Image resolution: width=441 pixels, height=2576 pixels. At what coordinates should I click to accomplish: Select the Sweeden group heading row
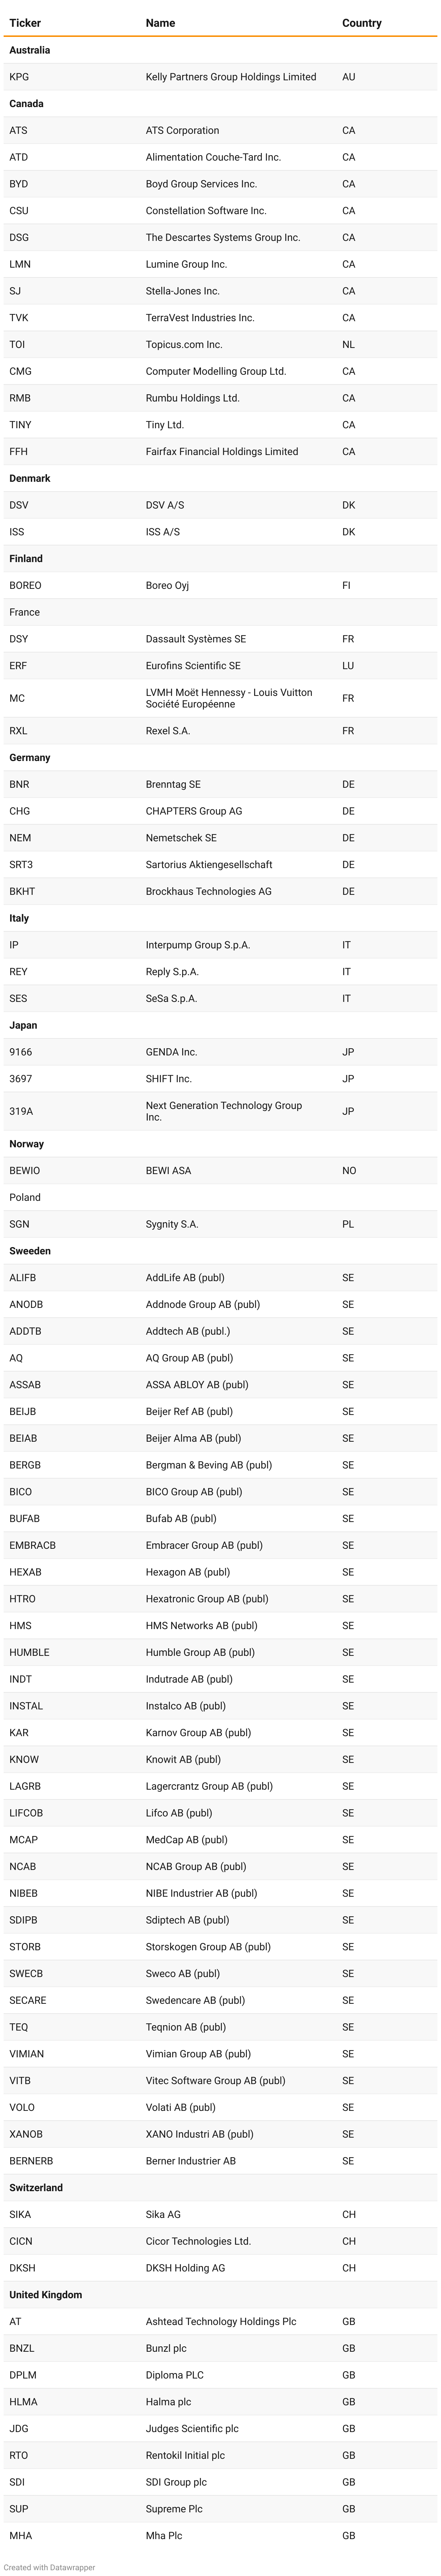(x=30, y=1251)
